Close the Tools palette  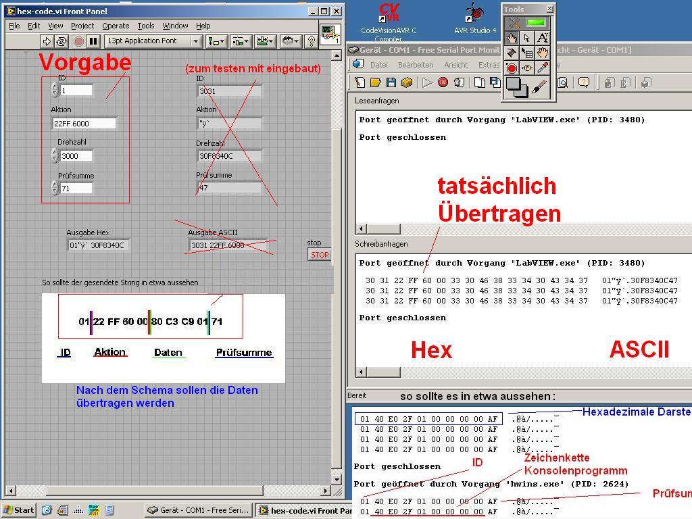(x=549, y=9)
